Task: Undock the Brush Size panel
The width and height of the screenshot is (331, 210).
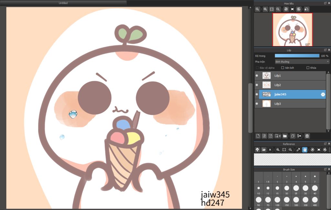Action: click(325, 169)
